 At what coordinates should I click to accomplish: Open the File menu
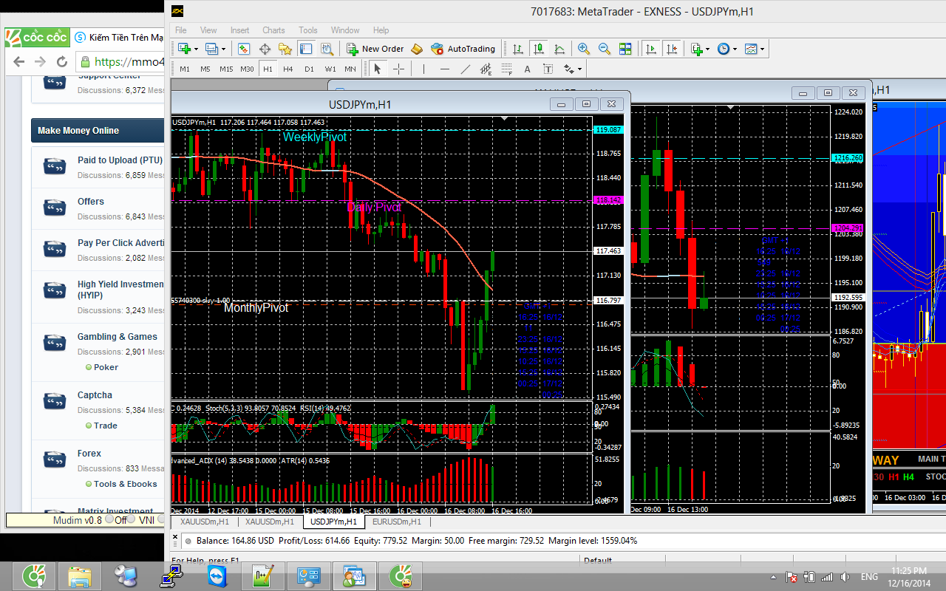(180, 30)
